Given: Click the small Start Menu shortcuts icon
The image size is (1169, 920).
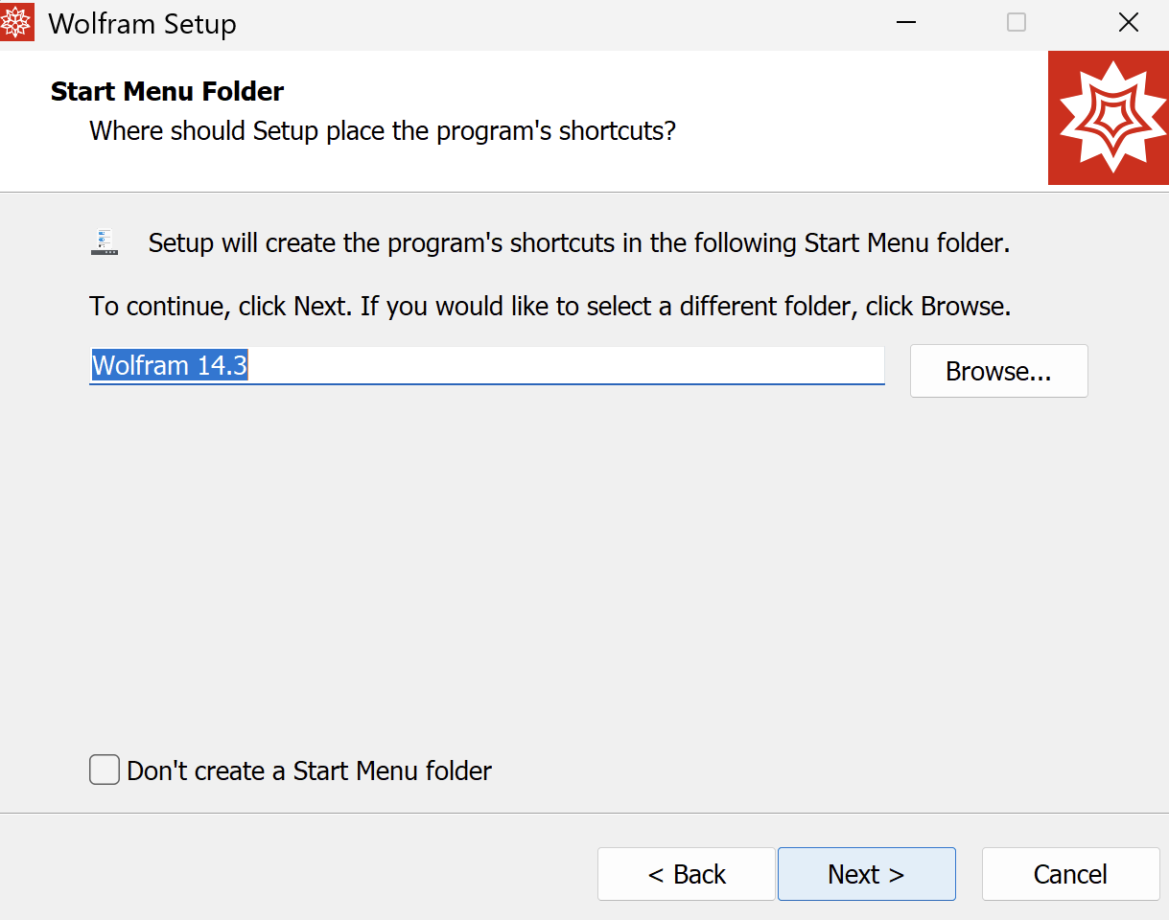Looking at the screenshot, I should click(x=105, y=242).
